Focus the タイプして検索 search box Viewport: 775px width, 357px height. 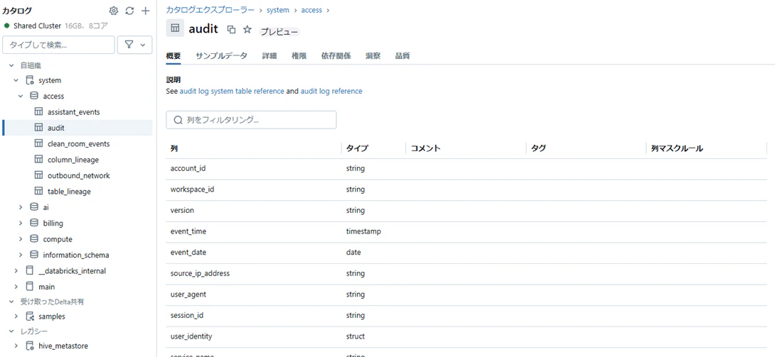(59, 45)
